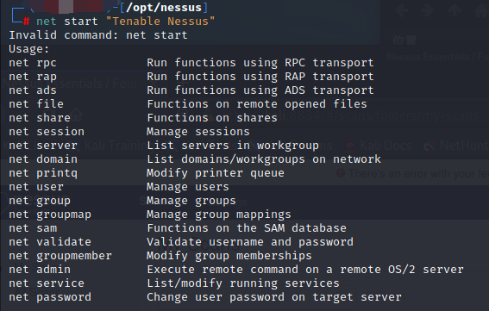Click 'Change user password on target server'
489x311 pixels.
pyautogui.click(x=274, y=297)
